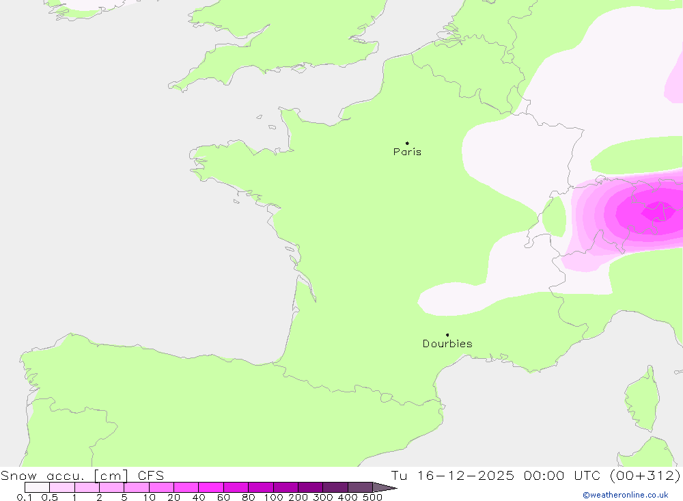
Task: Click the Paris city label
Action: (x=407, y=152)
